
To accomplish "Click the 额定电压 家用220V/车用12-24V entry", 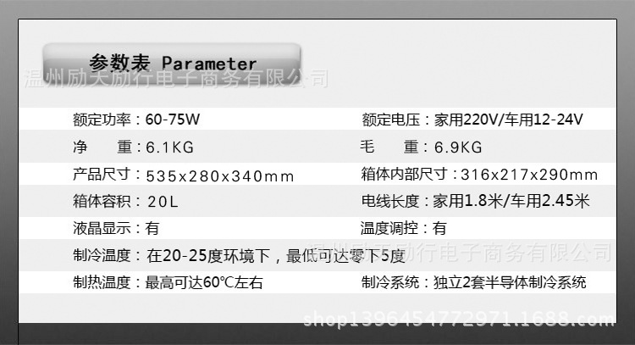I will point(472,120).
